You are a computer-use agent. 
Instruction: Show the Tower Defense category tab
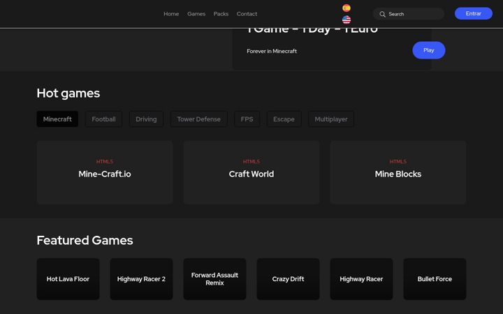[x=198, y=119]
